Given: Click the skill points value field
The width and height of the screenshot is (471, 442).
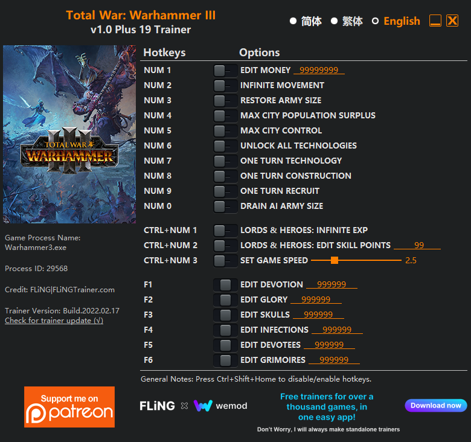Looking at the screenshot, I should [x=417, y=245].
